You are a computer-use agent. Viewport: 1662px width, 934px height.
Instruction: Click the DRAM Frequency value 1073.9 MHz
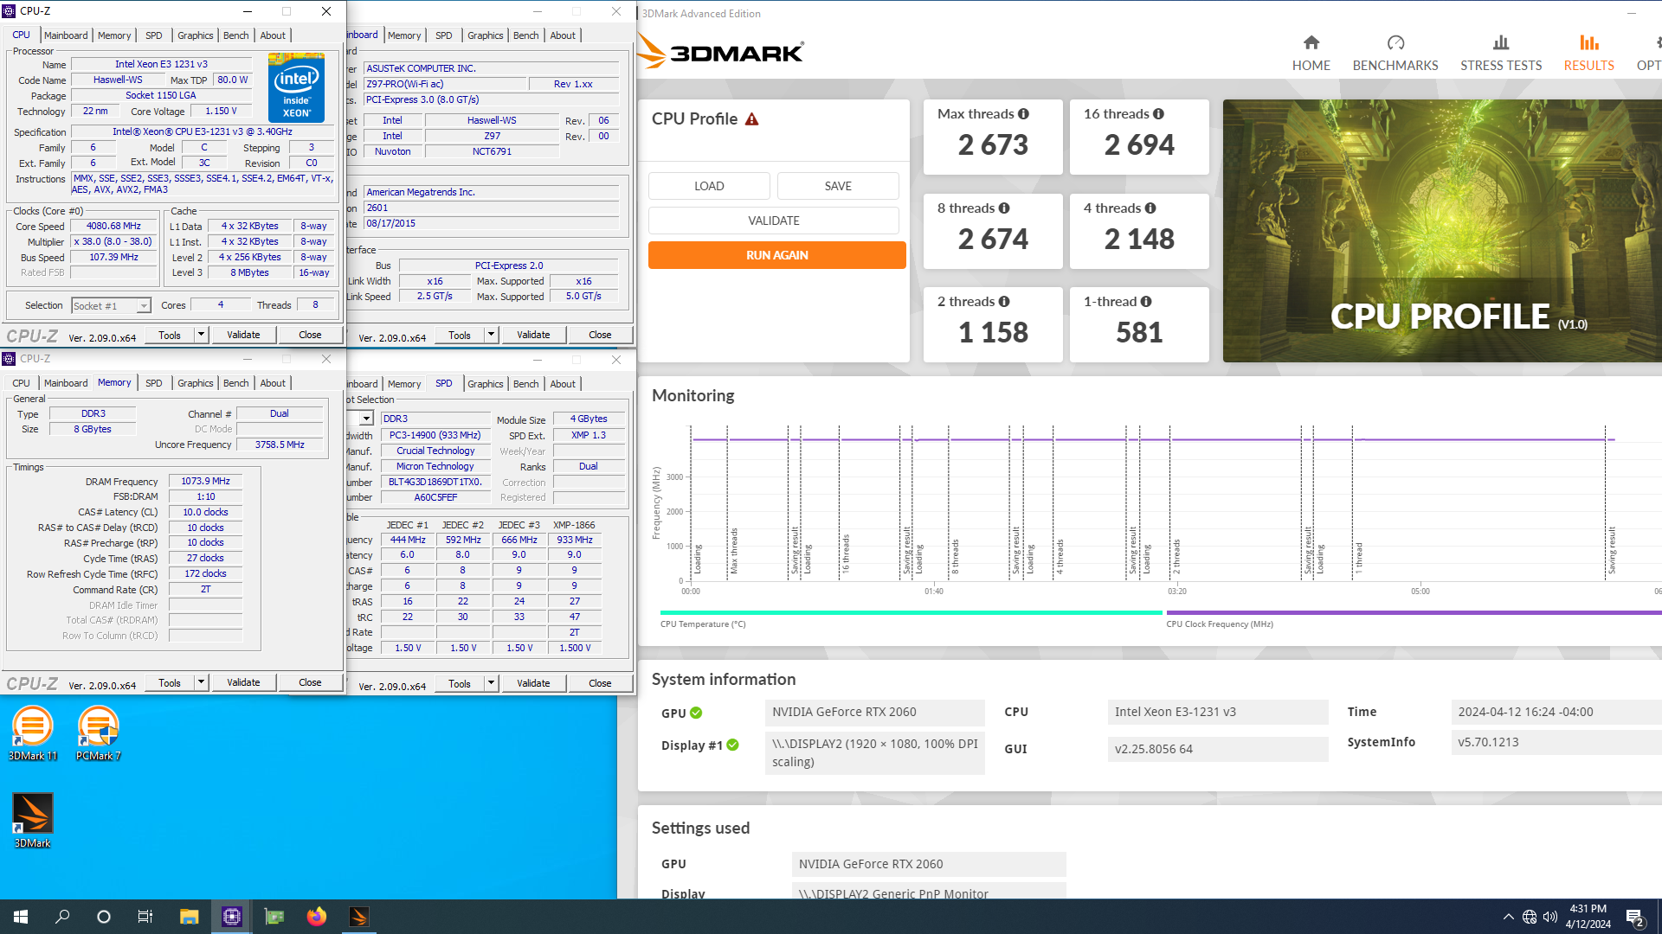205,482
